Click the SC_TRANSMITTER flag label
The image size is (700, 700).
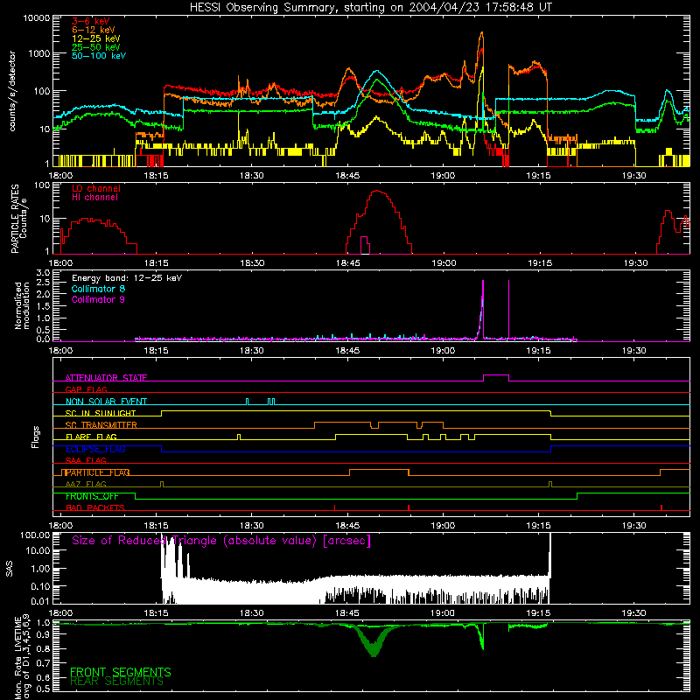[101, 425]
